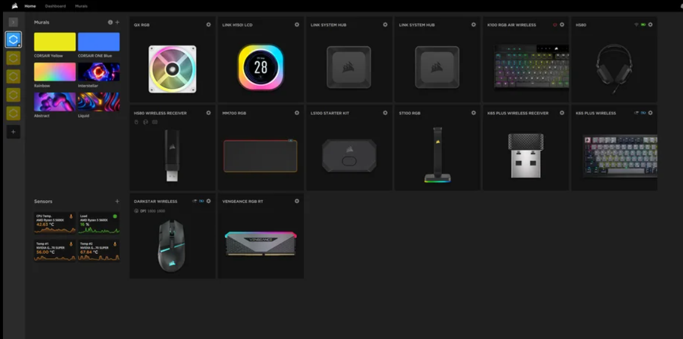Screen dimensions: 683x339
Task: Open settings gear for QX RGB
Action: click(209, 25)
